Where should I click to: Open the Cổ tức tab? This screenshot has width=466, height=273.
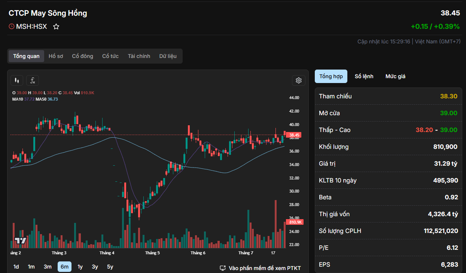point(110,56)
